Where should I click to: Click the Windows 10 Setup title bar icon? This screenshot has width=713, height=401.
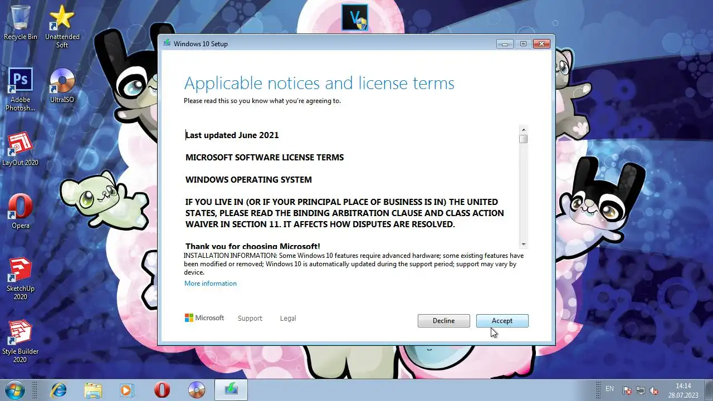click(x=167, y=43)
